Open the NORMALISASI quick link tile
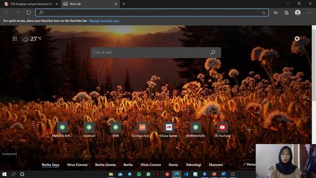The height and width of the screenshot is (178, 316). click(x=196, y=130)
